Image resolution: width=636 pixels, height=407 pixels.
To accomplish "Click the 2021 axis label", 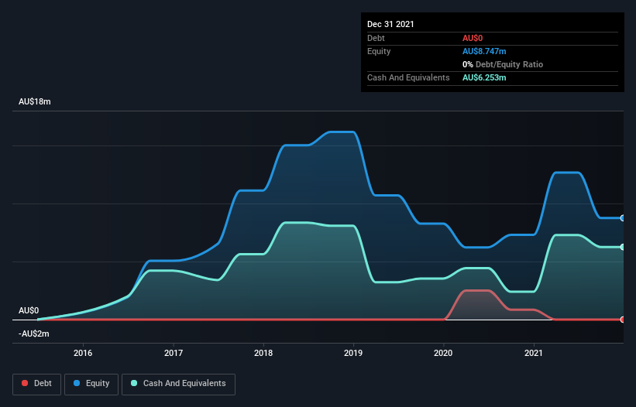I will (x=534, y=353).
